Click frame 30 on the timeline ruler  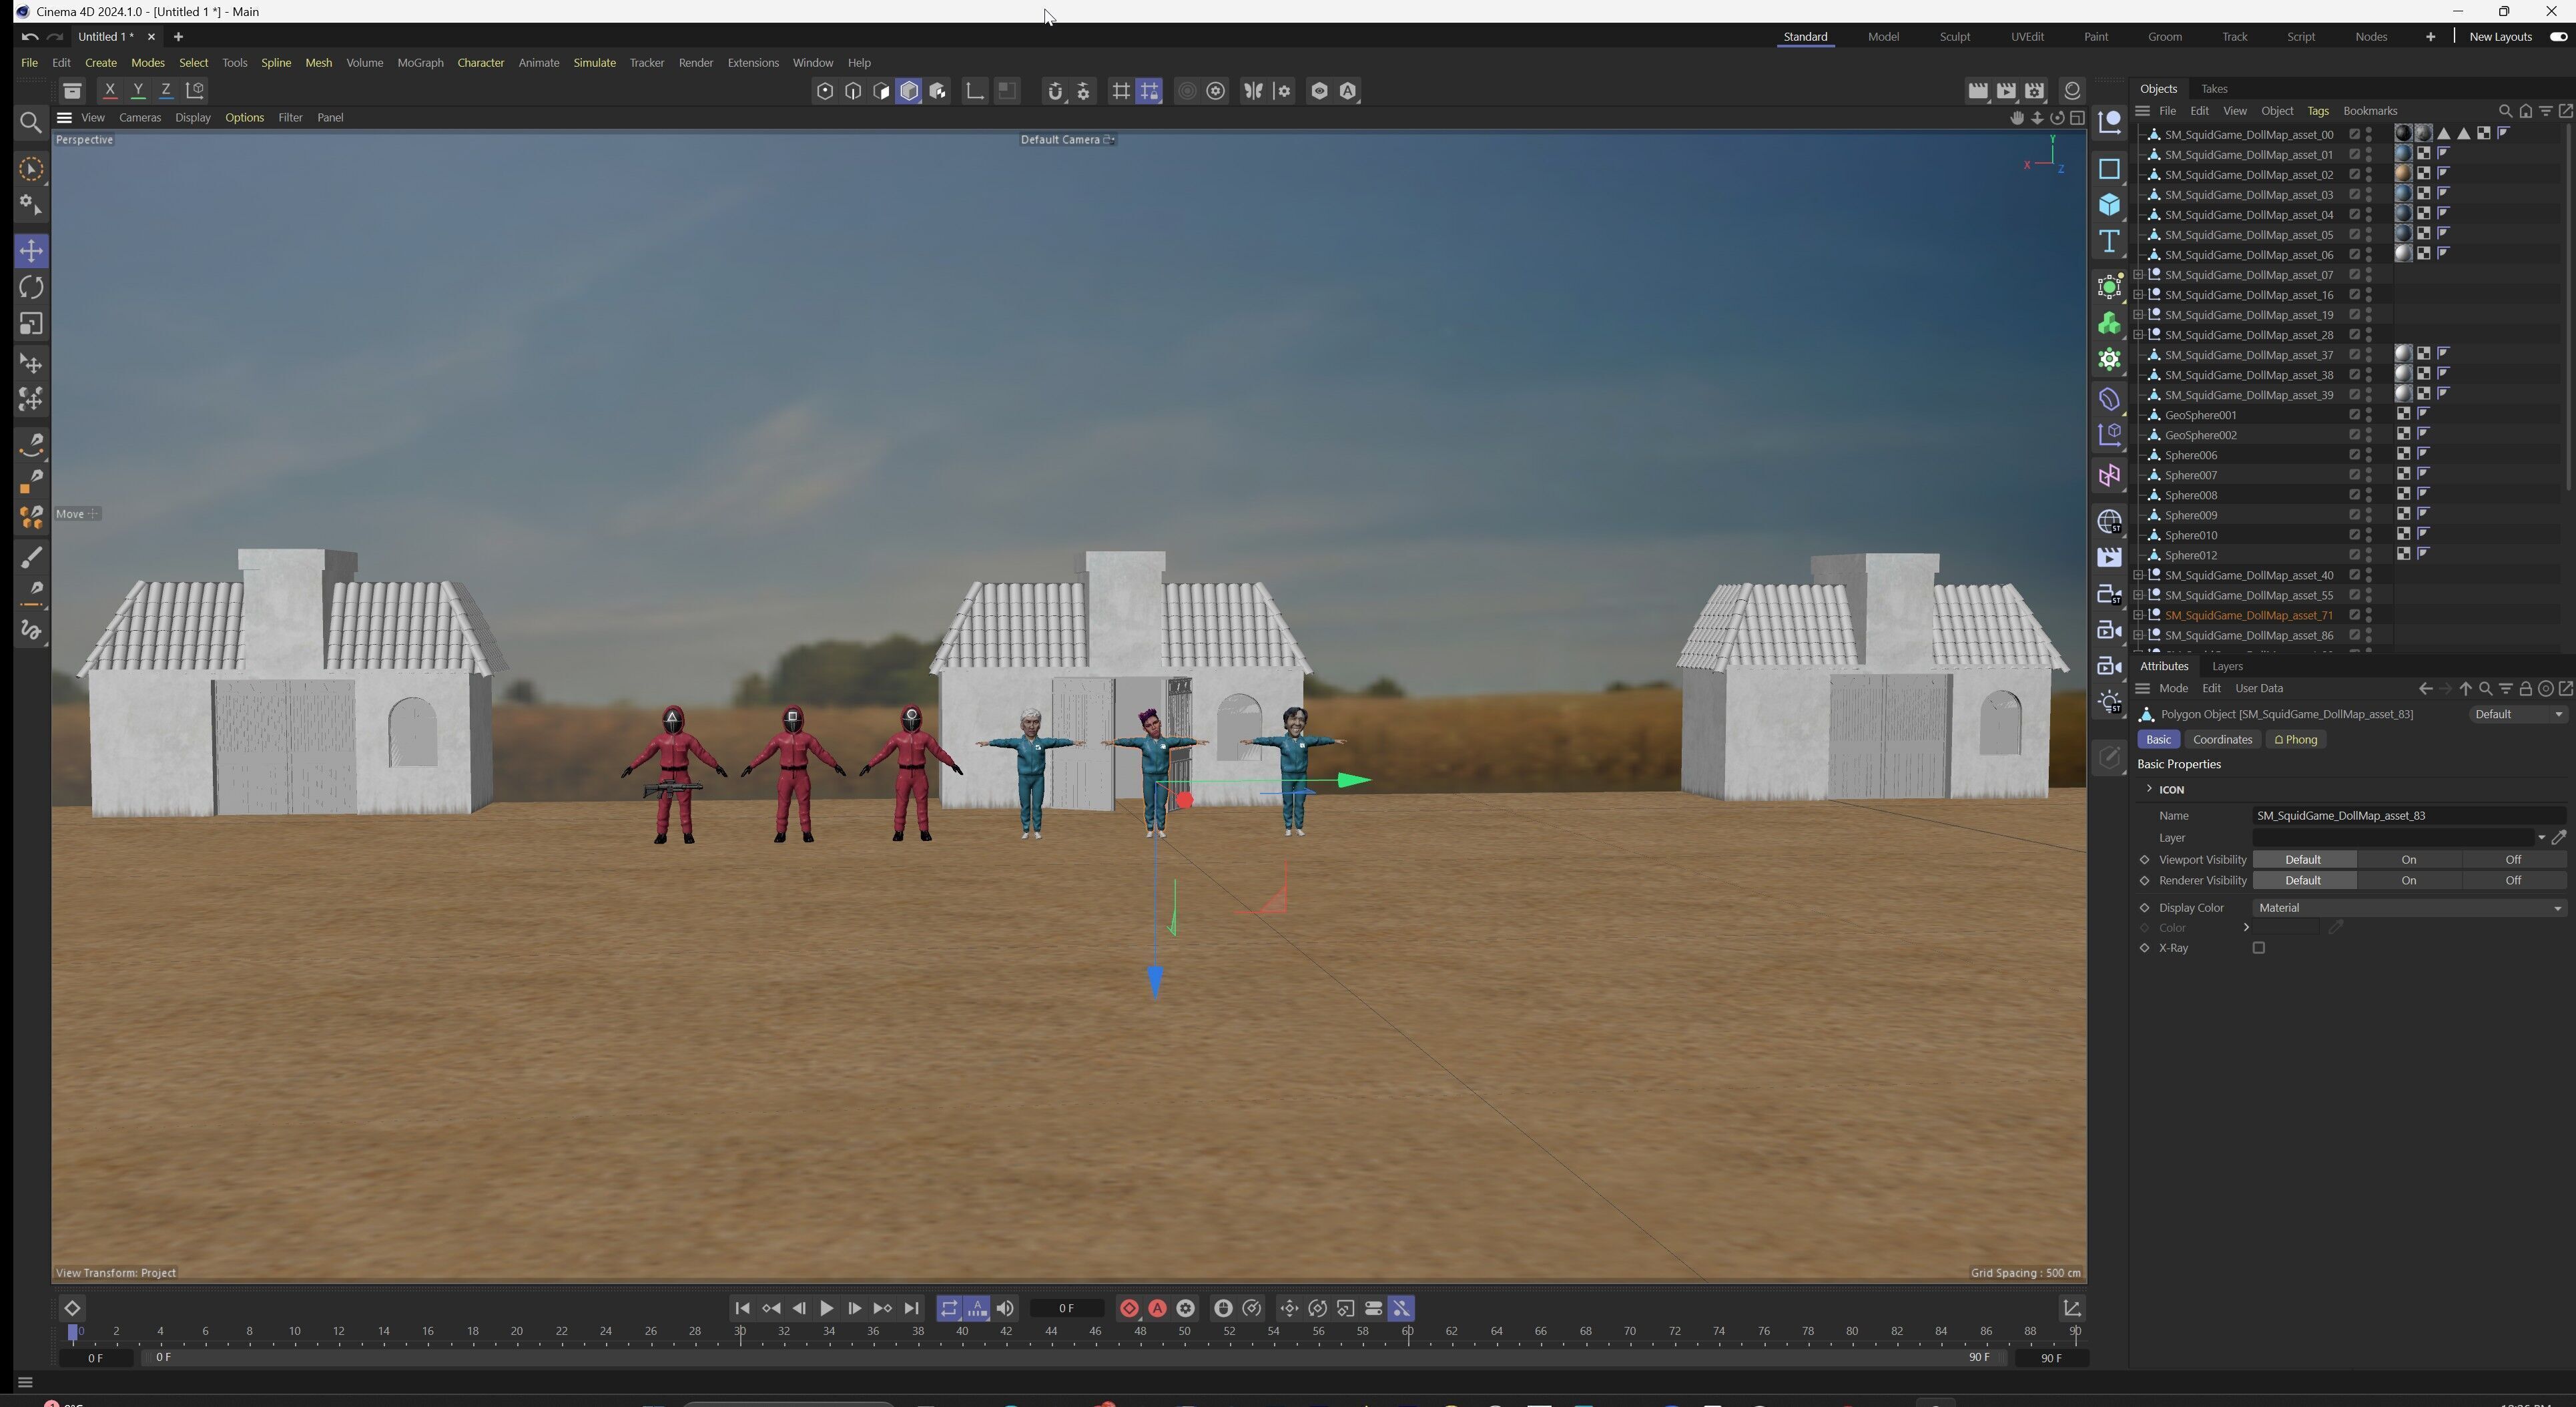pos(740,1332)
